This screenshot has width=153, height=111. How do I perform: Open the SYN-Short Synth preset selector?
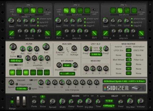point(115,81)
